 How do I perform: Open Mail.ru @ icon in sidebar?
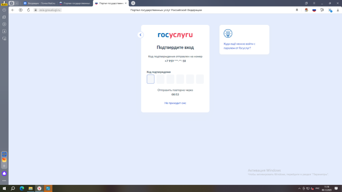[4, 154]
